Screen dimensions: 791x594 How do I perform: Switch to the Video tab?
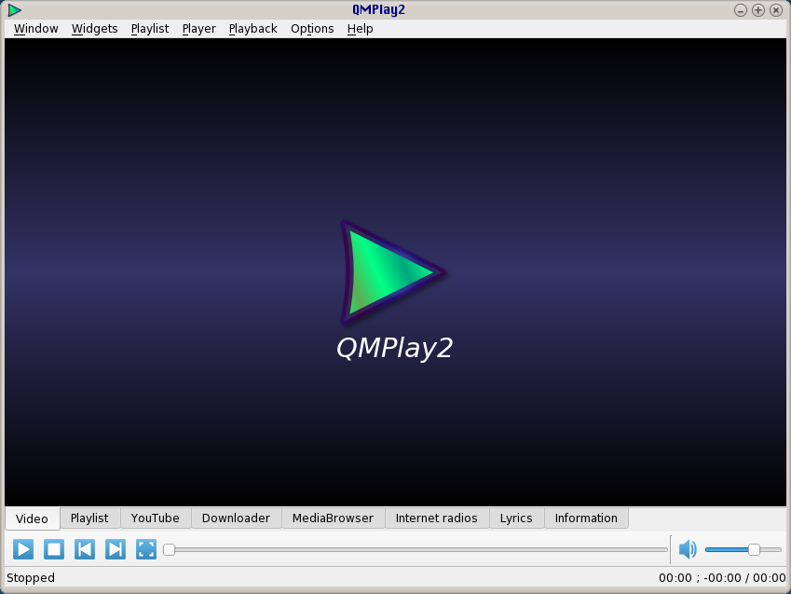[x=32, y=518]
